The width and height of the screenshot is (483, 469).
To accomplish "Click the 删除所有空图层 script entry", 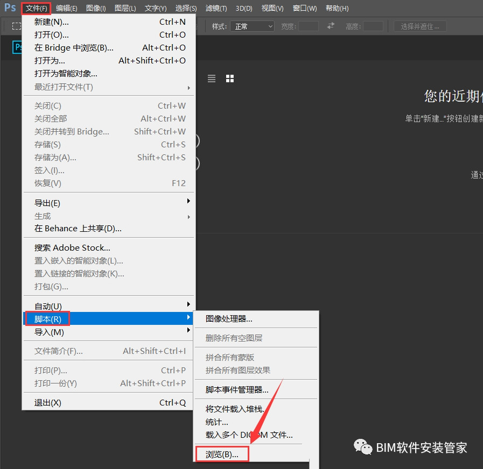I will tap(256, 338).
